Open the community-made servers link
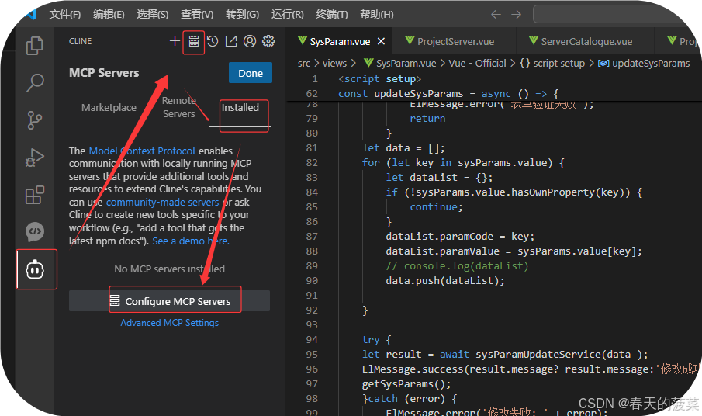This screenshot has width=702, height=416. [162, 203]
